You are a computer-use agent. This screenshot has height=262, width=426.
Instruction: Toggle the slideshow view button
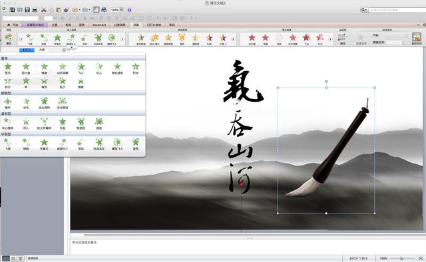[21, 258]
